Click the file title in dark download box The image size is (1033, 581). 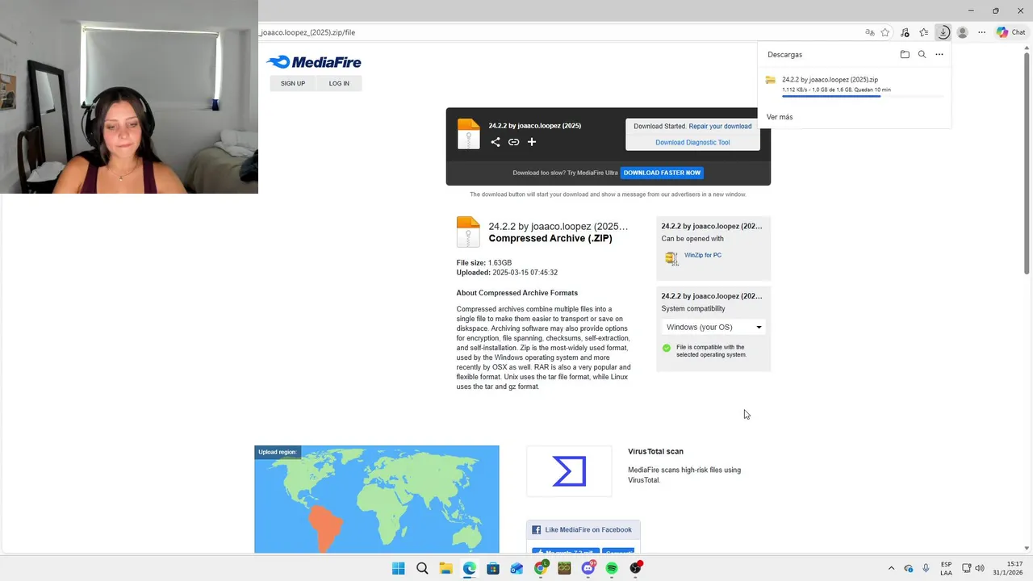tap(534, 126)
